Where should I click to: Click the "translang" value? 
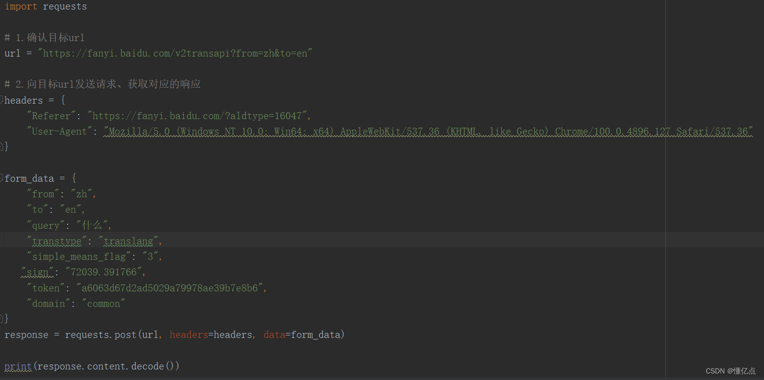point(129,241)
